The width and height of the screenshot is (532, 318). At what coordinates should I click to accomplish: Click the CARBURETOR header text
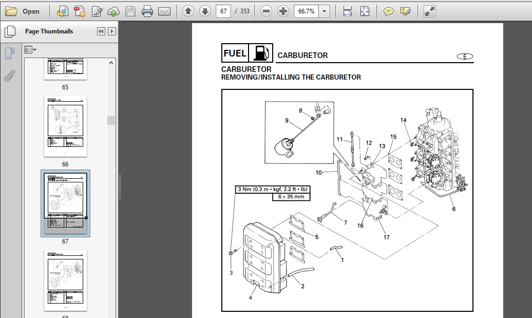(x=302, y=55)
